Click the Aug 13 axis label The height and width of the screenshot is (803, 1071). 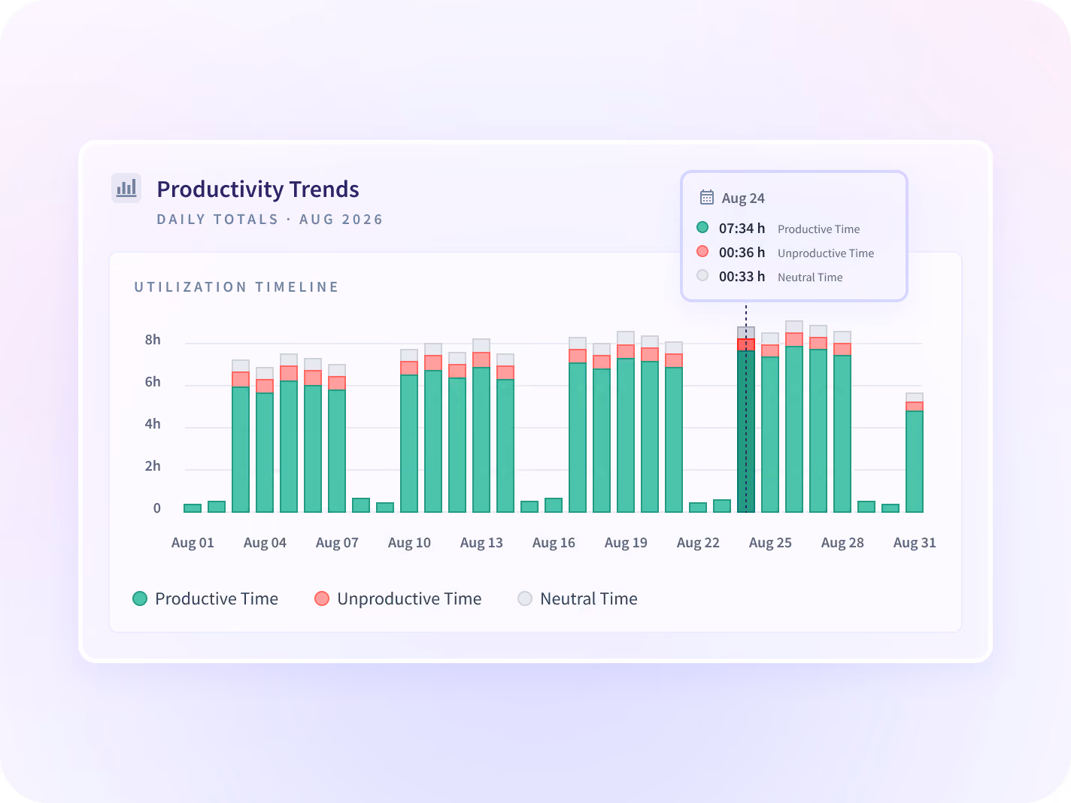[481, 543]
